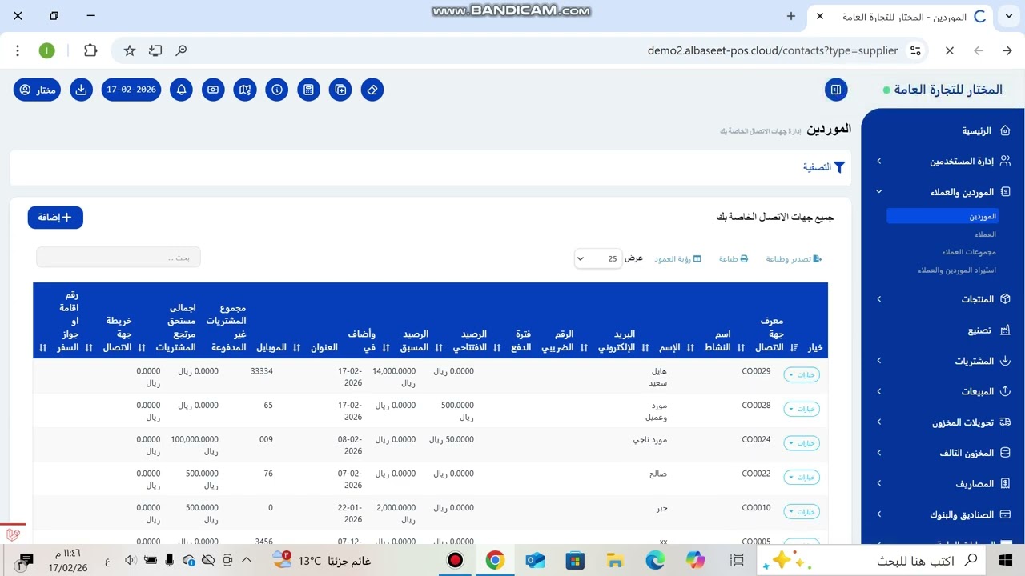Click supplier name هايل سعيد
This screenshot has height=576, width=1025.
[x=657, y=377]
